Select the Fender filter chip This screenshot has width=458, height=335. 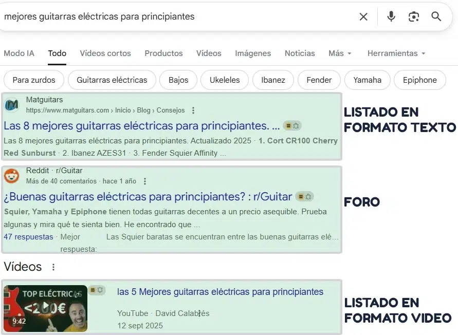319,80
